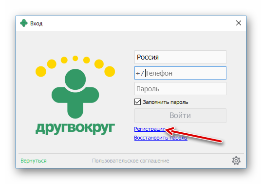Click the green app icon in title bar
This screenshot has height=184, width=262.
click(24, 23)
